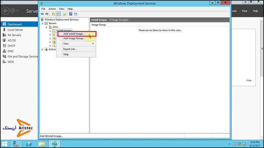
Task: Open PowerShell from the taskbar
Action: [x=29, y=144]
